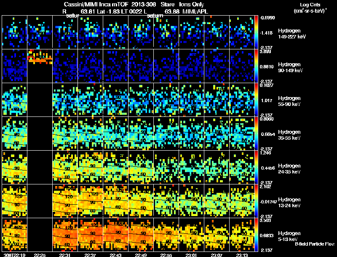Click the 23:01 time label

pyautogui.click(x=192, y=255)
